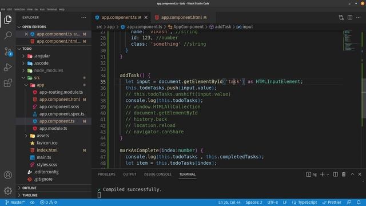Select the Terminal panel tab
The image size is (366, 206).
187,174
